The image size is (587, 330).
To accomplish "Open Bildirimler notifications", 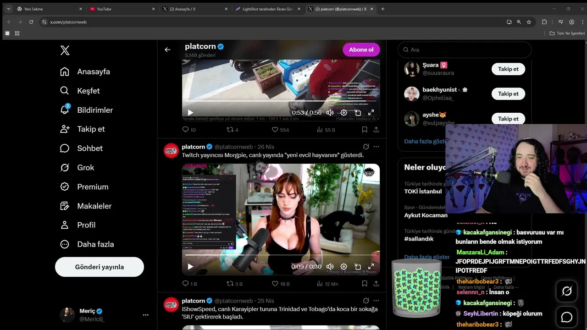I will coord(86,110).
